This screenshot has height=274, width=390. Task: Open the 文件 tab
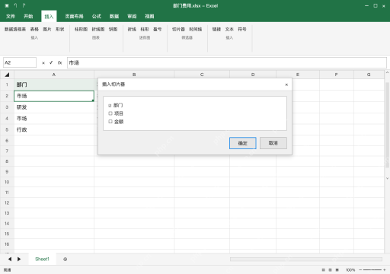11,17
